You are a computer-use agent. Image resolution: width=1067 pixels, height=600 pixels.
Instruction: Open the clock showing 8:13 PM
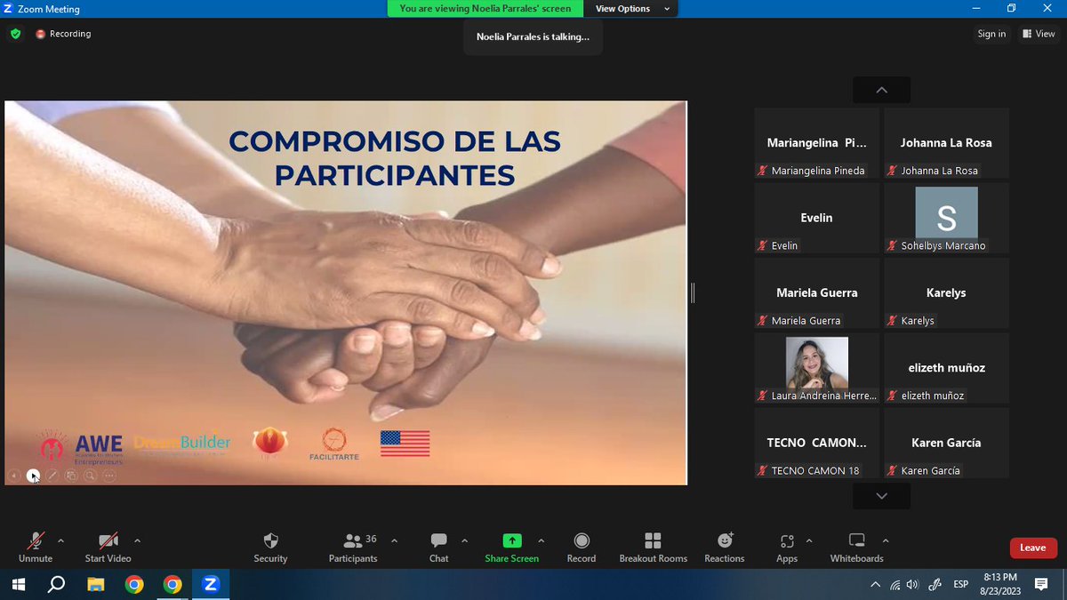(x=1000, y=584)
